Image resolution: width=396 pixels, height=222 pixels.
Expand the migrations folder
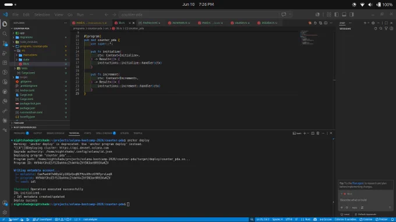[x=13, y=37]
